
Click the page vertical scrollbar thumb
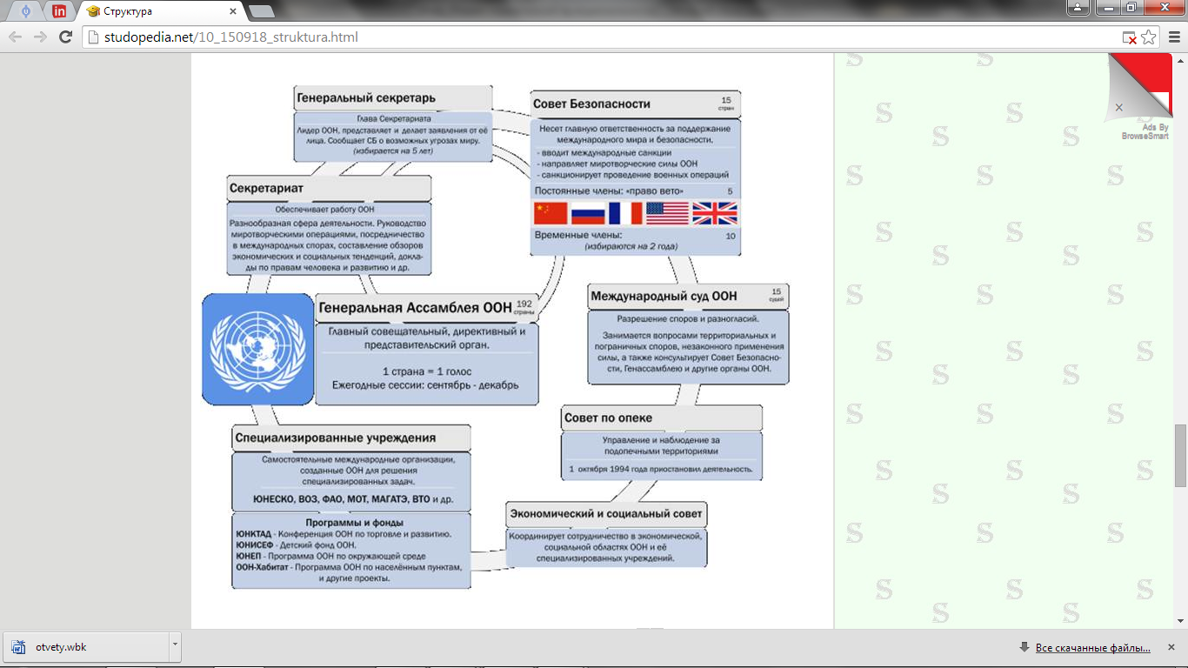[1180, 455]
